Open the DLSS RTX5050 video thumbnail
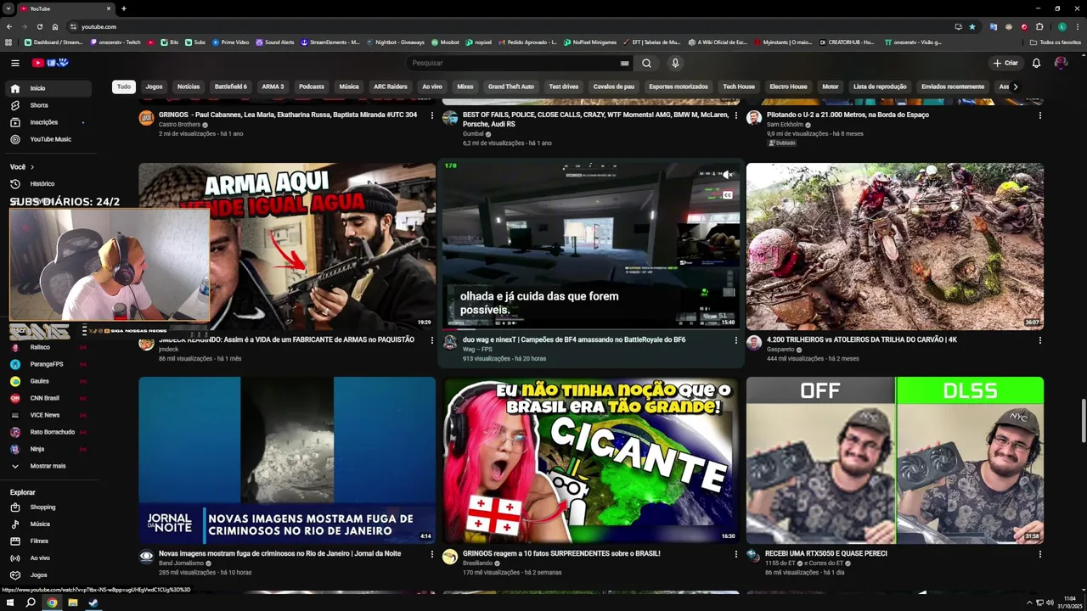 tap(895, 460)
